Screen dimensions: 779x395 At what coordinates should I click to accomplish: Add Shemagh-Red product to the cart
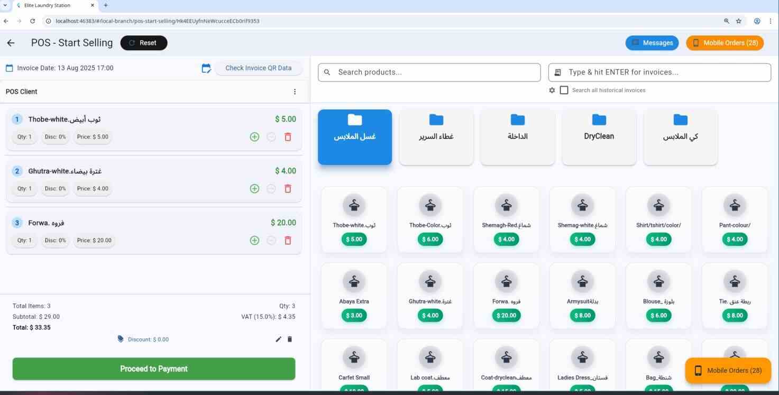(x=506, y=218)
